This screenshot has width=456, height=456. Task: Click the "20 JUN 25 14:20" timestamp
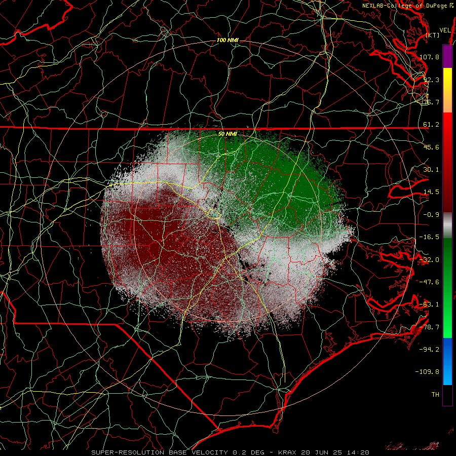335,452
